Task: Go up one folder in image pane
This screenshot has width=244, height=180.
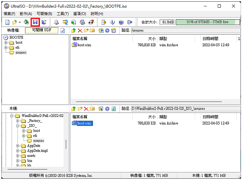Action: [74, 30]
